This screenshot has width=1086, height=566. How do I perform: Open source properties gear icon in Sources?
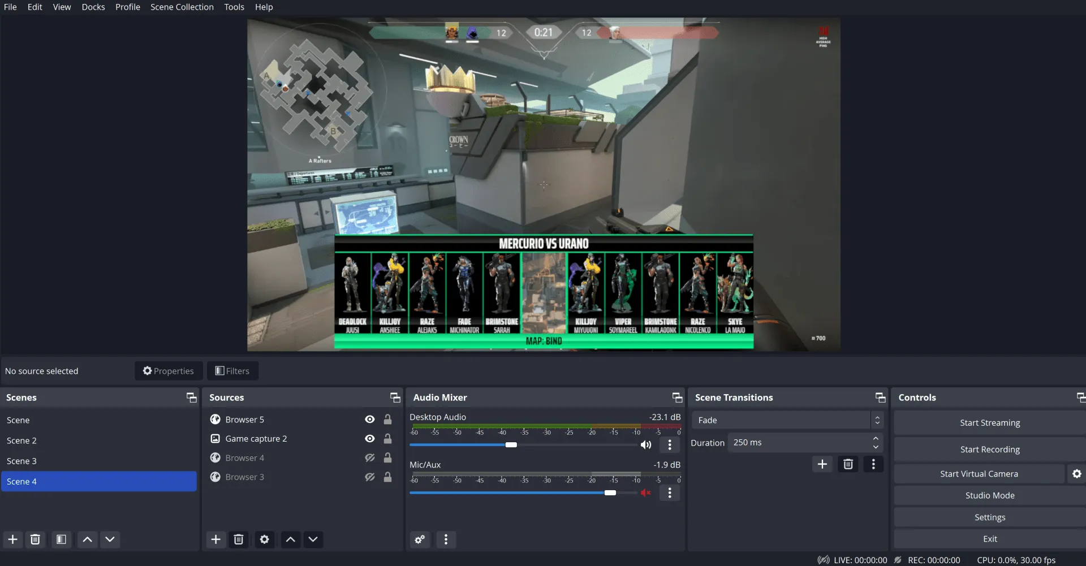[264, 539]
